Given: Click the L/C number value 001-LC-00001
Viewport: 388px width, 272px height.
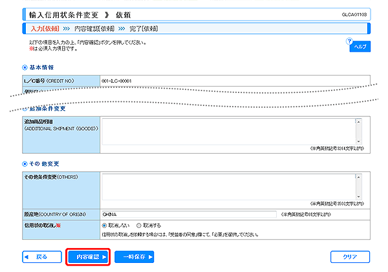Looking at the screenshot, I should click(116, 81).
